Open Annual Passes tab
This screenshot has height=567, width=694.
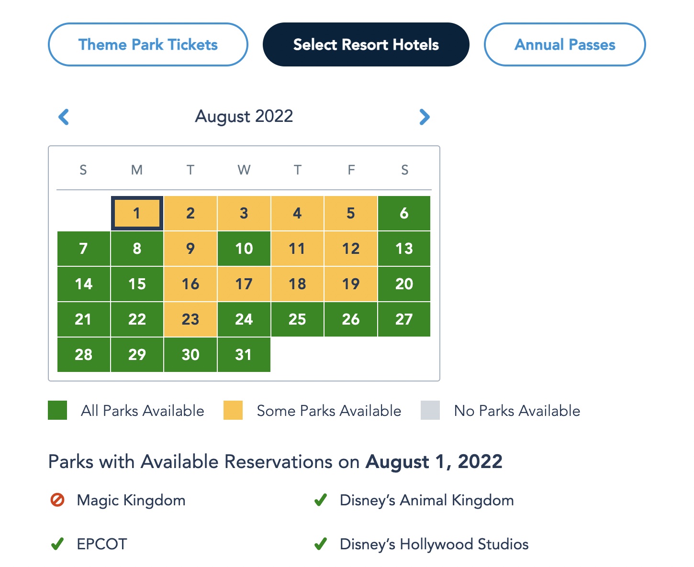(565, 44)
